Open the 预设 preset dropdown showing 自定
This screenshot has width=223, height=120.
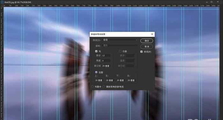(x=120, y=40)
